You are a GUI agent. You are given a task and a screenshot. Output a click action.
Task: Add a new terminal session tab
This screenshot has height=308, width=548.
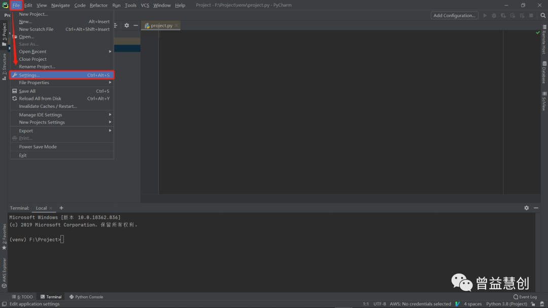(x=61, y=208)
